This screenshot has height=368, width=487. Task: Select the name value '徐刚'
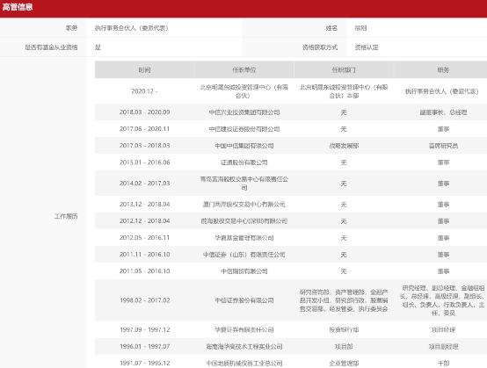tap(360, 28)
